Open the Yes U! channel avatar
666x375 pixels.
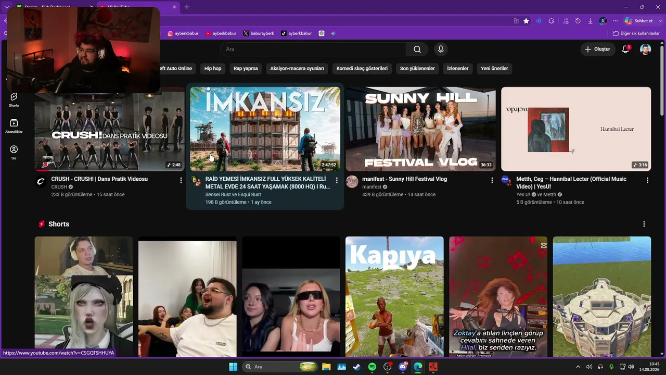[507, 180]
